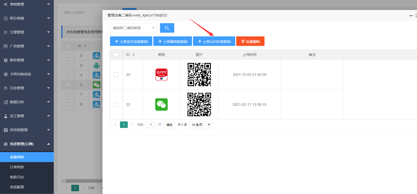Click the Alipay icon in background row 4
The height and width of the screenshot is (194, 417).
(96, 75)
